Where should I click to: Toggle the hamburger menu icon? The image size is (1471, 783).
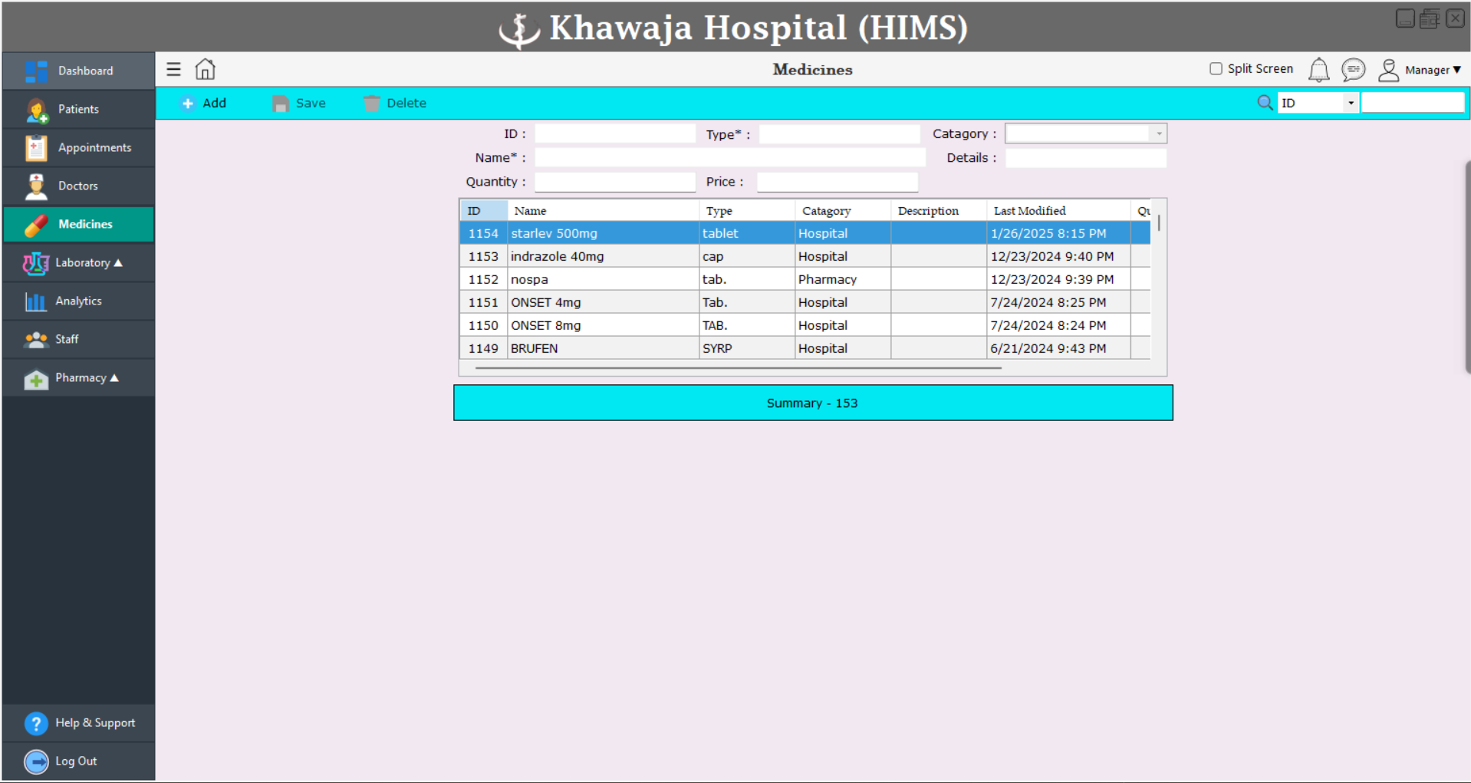click(174, 70)
